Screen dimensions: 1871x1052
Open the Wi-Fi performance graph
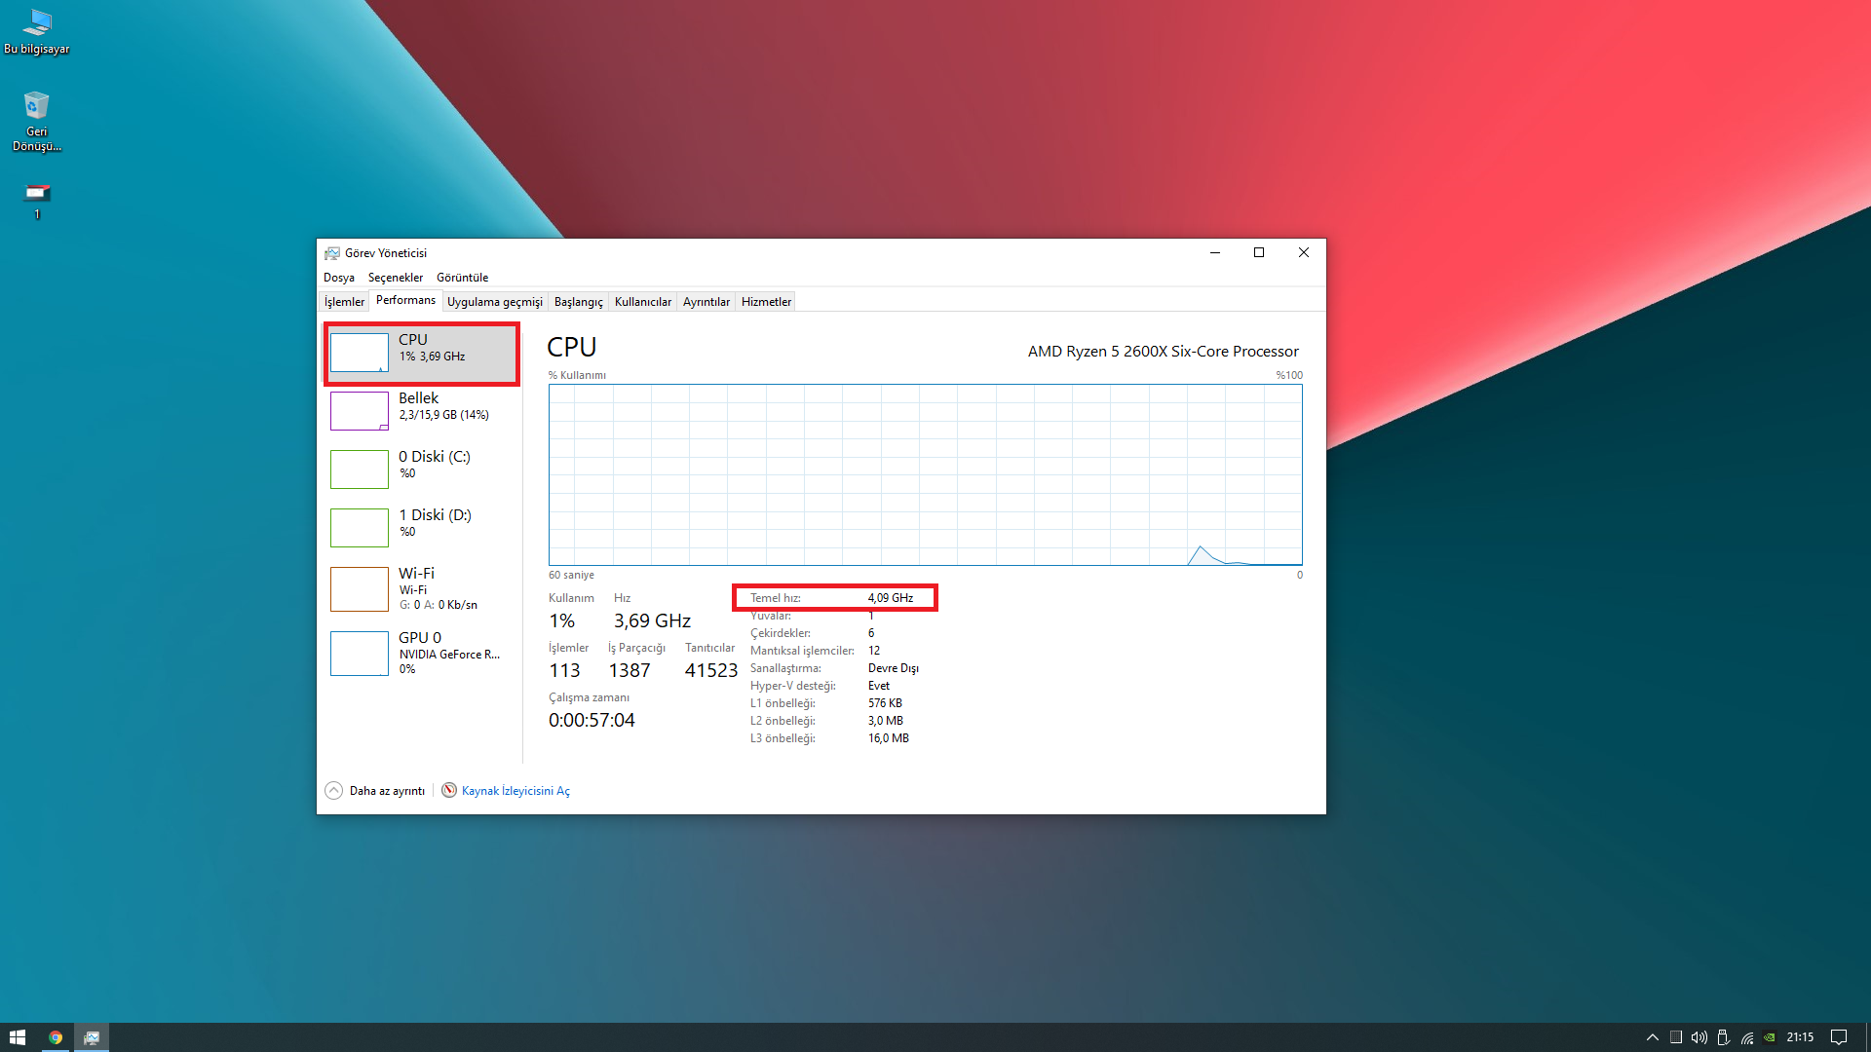click(359, 589)
